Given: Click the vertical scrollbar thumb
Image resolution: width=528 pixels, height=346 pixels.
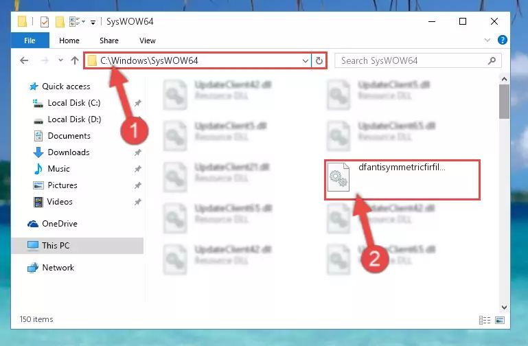Looking at the screenshot, I should (x=504, y=102).
